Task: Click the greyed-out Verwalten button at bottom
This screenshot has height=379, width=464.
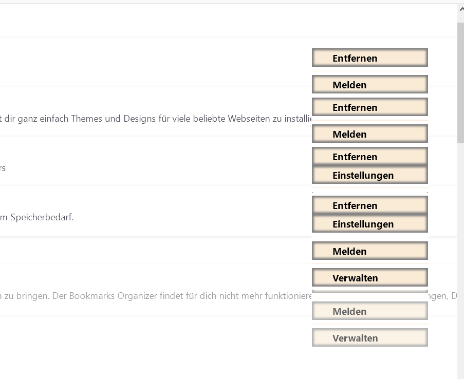Action: (x=369, y=338)
